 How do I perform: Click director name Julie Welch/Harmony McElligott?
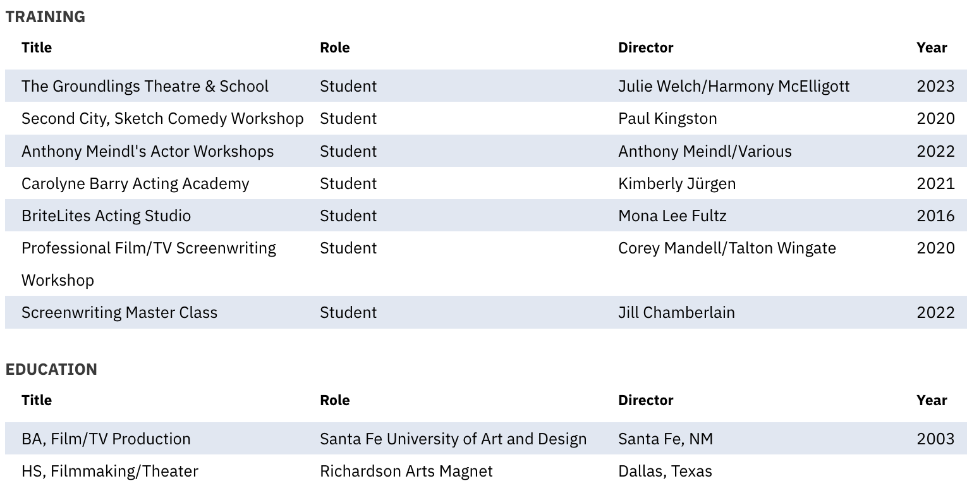tap(734, 87)
